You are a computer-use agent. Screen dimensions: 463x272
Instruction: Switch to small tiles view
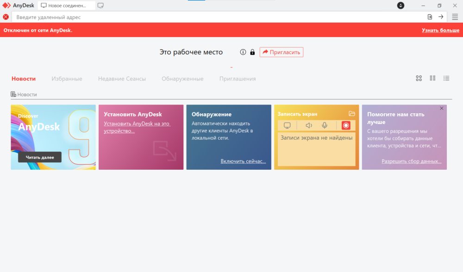pyautogui.click(x=432, y=78)
